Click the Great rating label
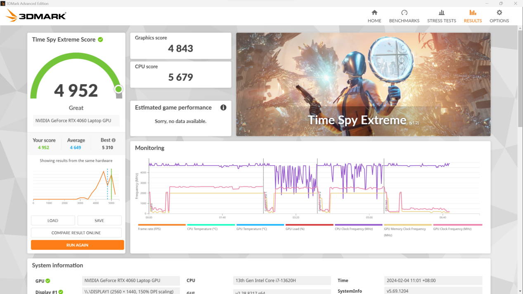This screenshot has width=523, height=294. click(x=76, y=108)
